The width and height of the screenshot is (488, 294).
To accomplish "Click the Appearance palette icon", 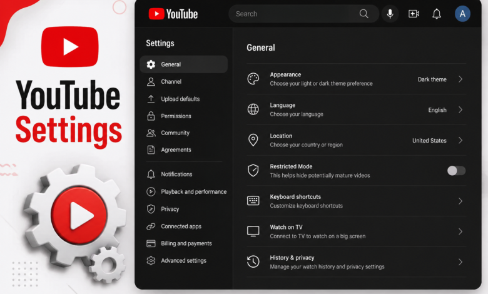I will 253,79.
